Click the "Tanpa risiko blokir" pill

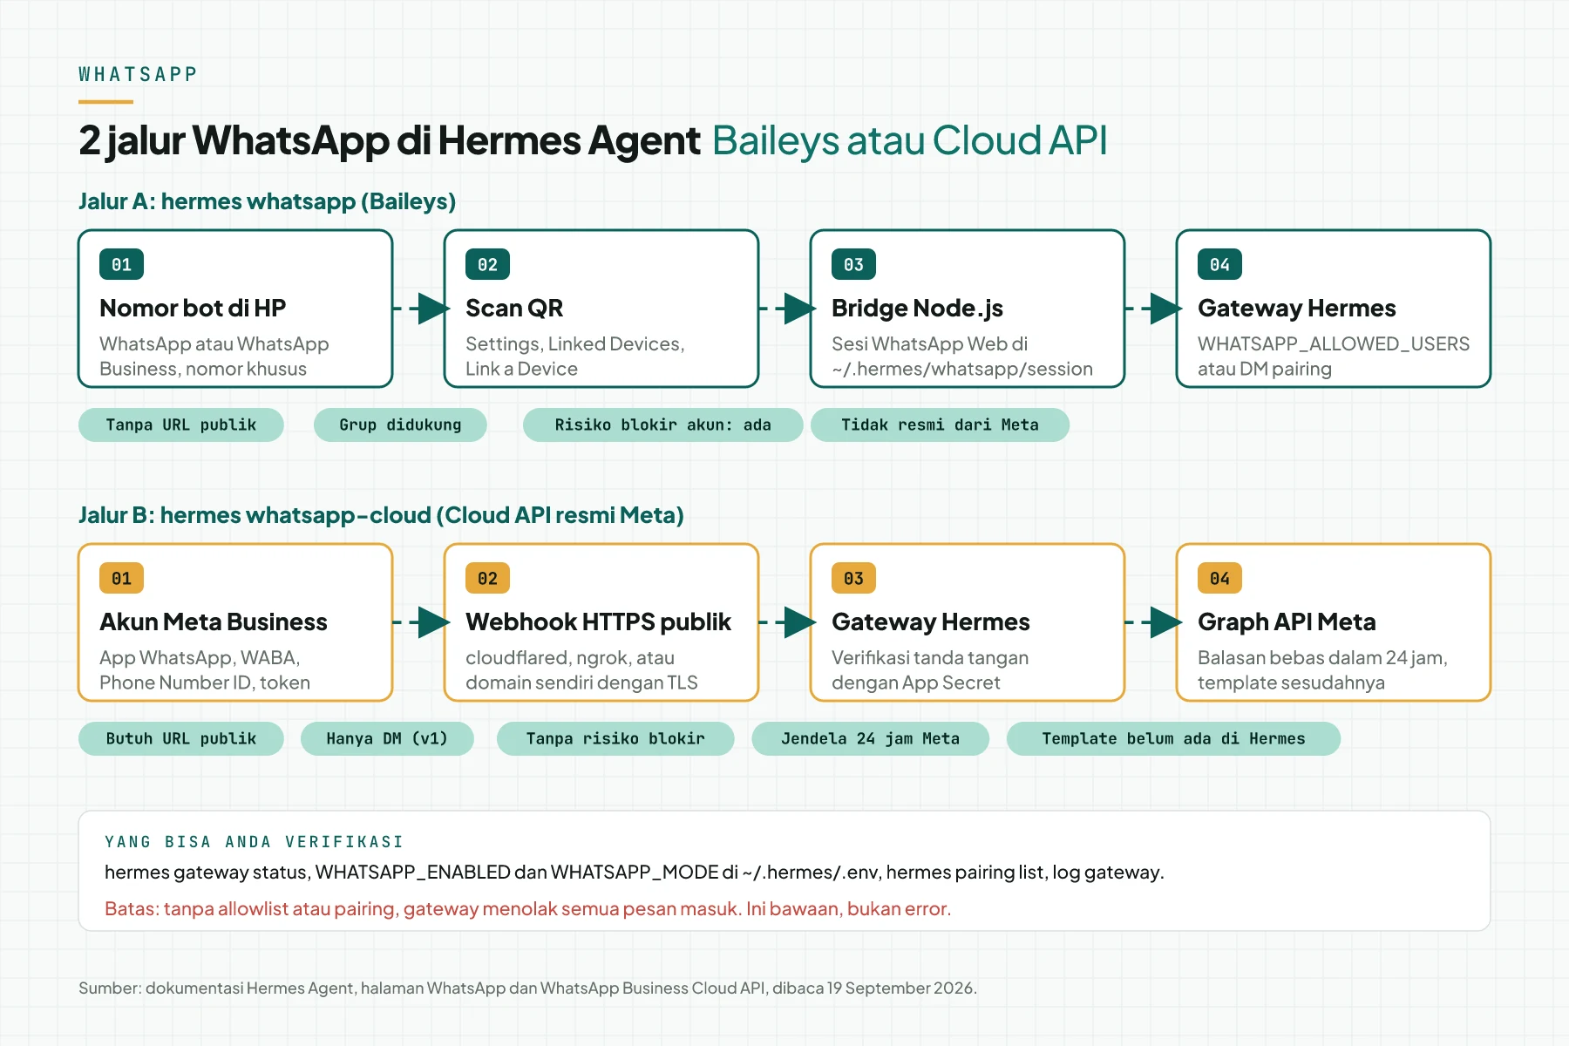pyautogui.click(x=615, y=738)
